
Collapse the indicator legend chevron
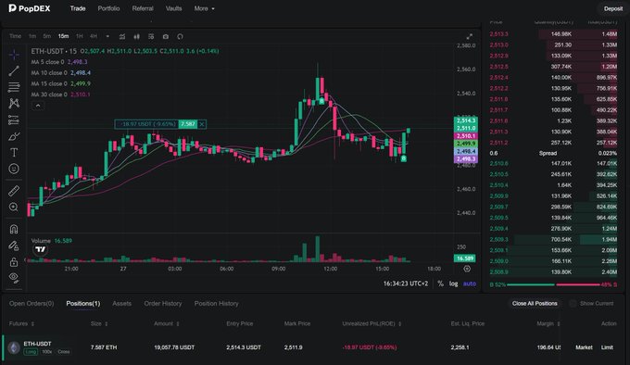[x=38, y=106]
